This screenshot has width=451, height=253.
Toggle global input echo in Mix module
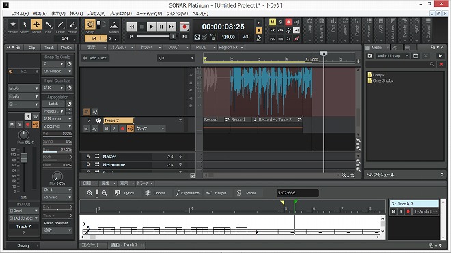point(297,22)
